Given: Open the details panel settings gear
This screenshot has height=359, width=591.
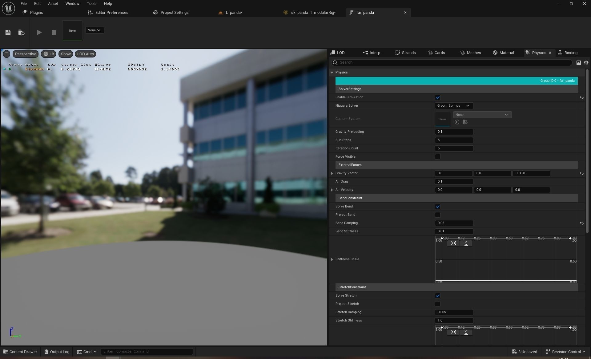Looking at the screenshot, I should 586,63.
